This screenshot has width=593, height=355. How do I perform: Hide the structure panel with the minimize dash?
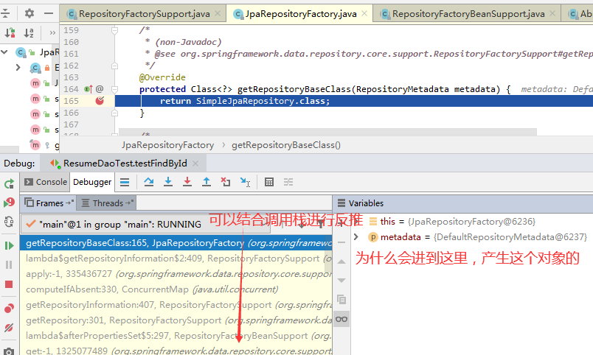49,13
